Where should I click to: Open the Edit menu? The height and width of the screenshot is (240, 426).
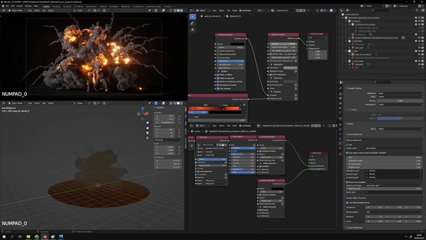pyautogui.click(x=13, y=6)
